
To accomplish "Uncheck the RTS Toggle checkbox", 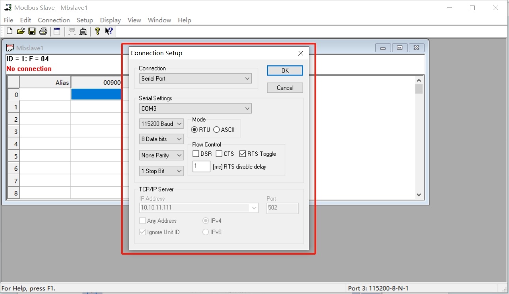I will [243, 154].
